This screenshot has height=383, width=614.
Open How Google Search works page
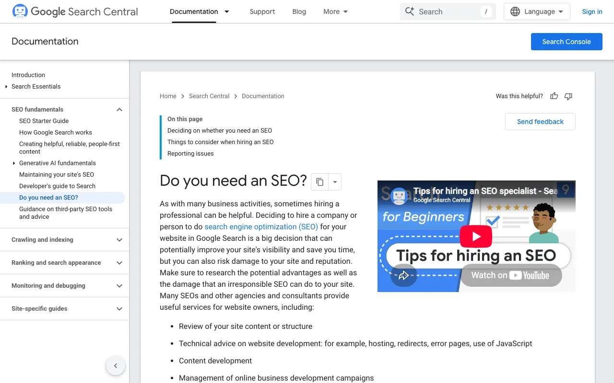pyautogui.click(x=56, y=133)
